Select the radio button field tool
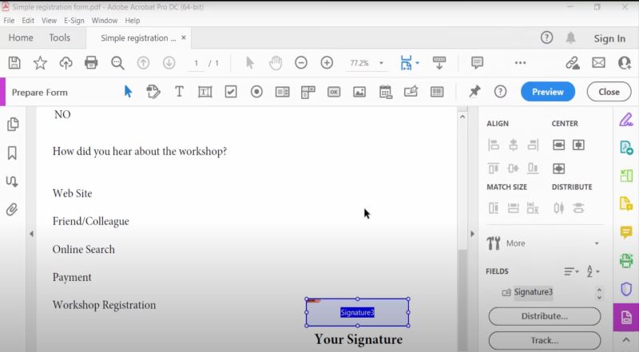Screen dimensions: 639x352 pyautogui.click(x=256, y=92)
